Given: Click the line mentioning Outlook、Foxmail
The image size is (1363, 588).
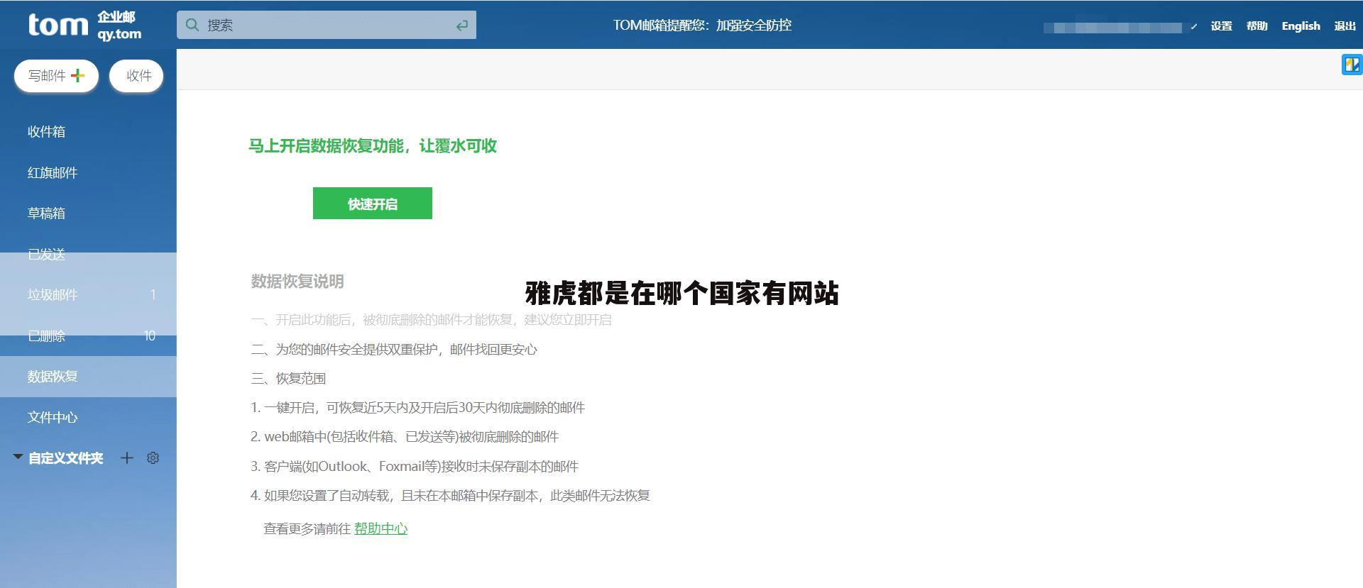Looking at the screenshot, I should coord(414,466).
